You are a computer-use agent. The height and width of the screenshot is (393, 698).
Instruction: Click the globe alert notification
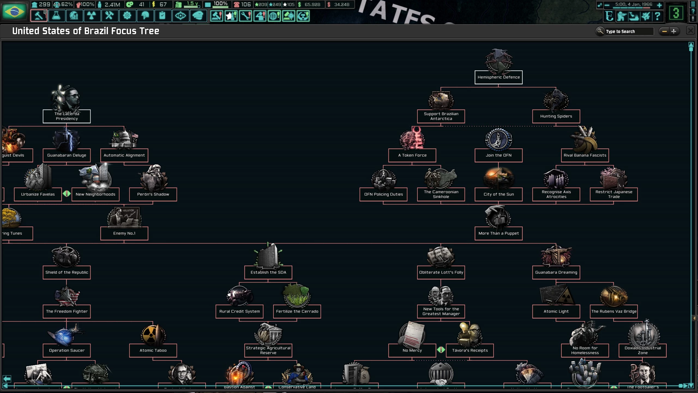[x=274, y=16]
